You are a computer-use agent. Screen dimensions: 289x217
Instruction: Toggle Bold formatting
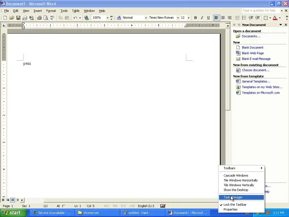coord(195,18)
